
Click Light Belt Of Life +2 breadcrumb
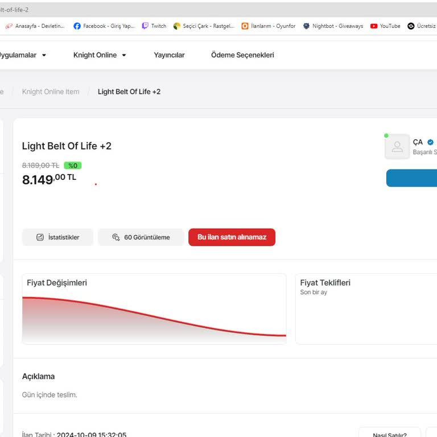pos(129,92)
